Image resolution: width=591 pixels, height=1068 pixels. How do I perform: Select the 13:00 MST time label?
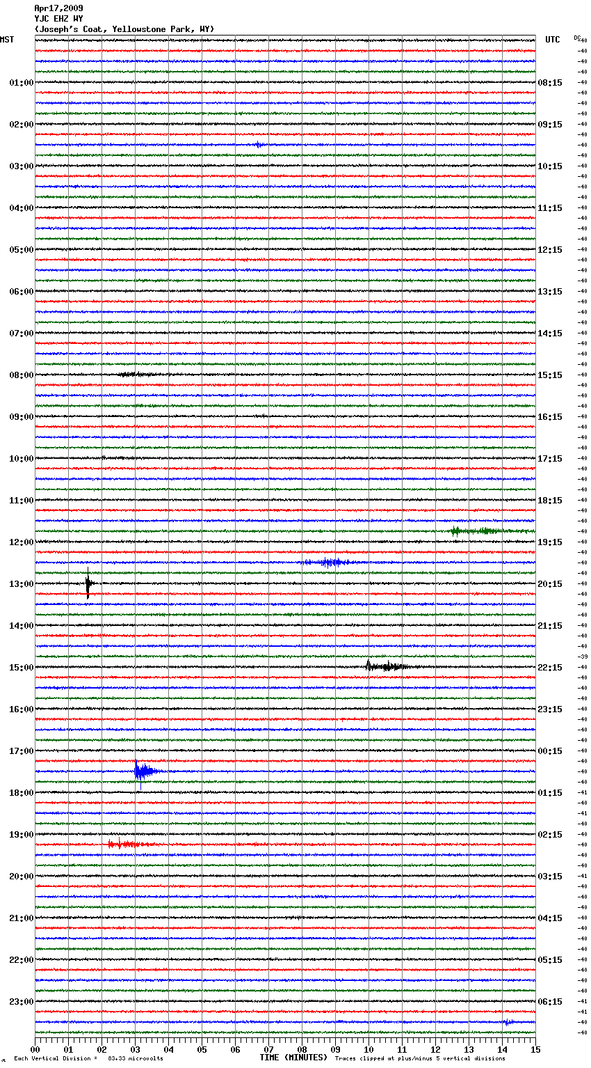22,584
